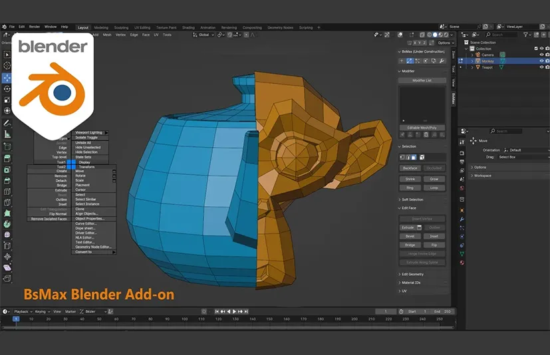550x355 pixels.
Task: Click the timeline keyframe type icon near Bezier
Action: (110, 312)
